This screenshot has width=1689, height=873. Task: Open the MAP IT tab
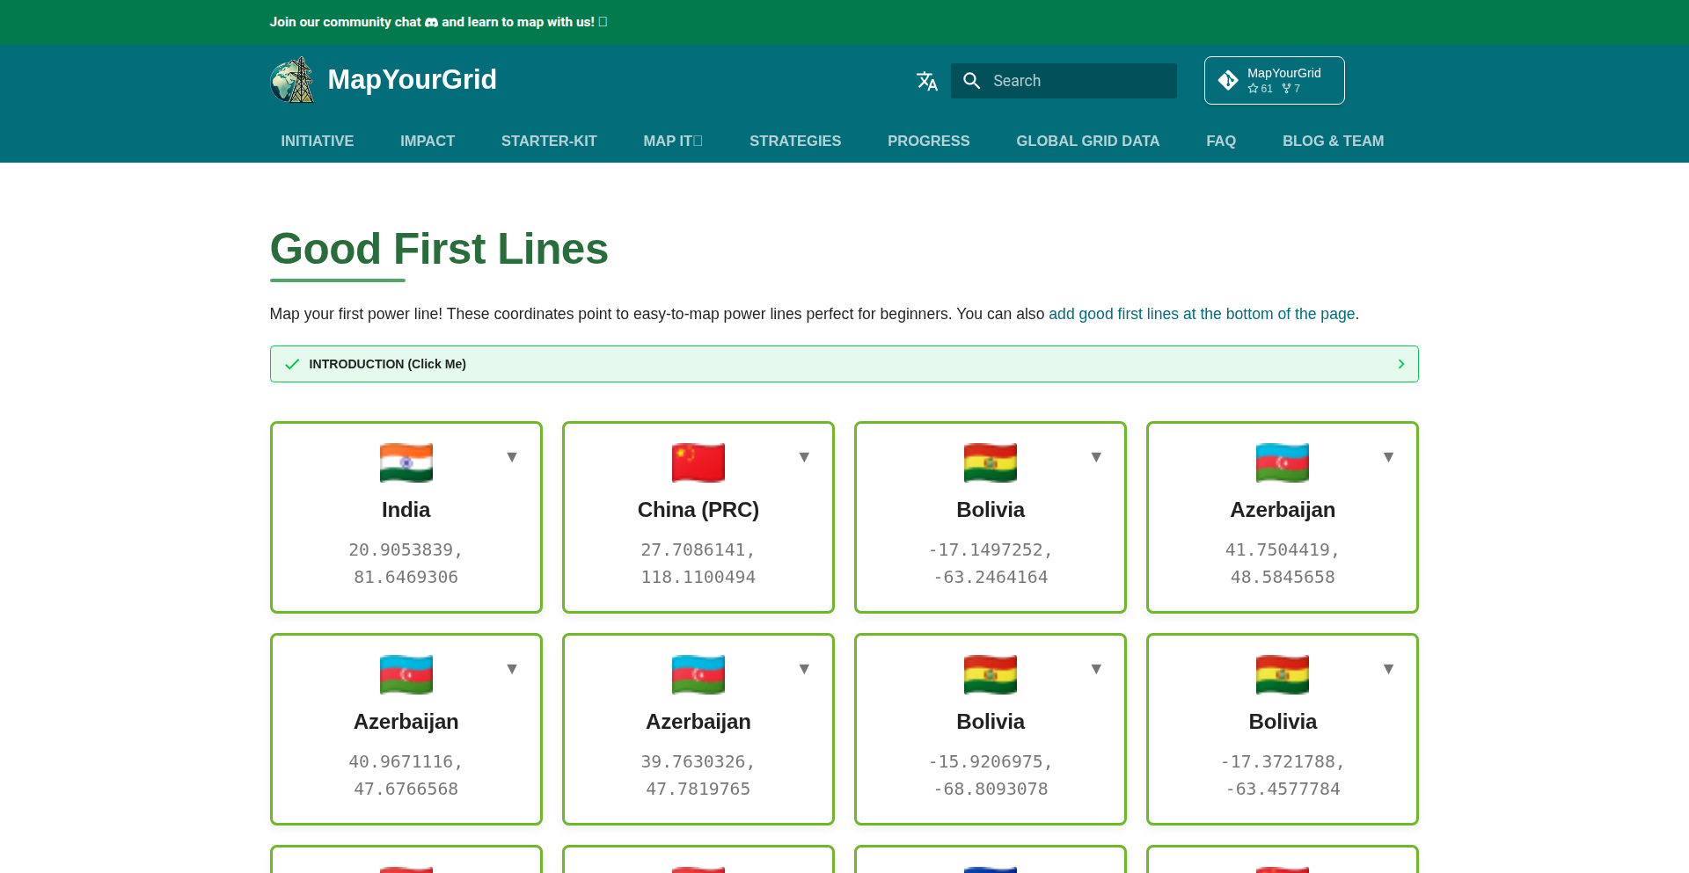tap(673, 141)
